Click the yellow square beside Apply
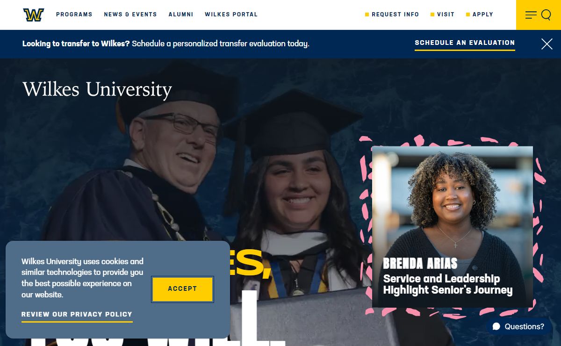This screenshot has height=346, width=561. (x=468, y=15)
